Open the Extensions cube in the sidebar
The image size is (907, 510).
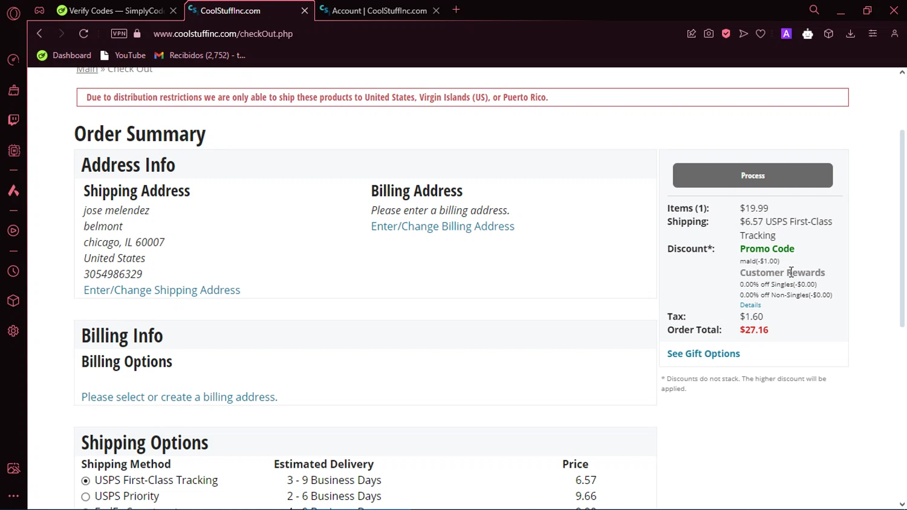tap(13, 301)
